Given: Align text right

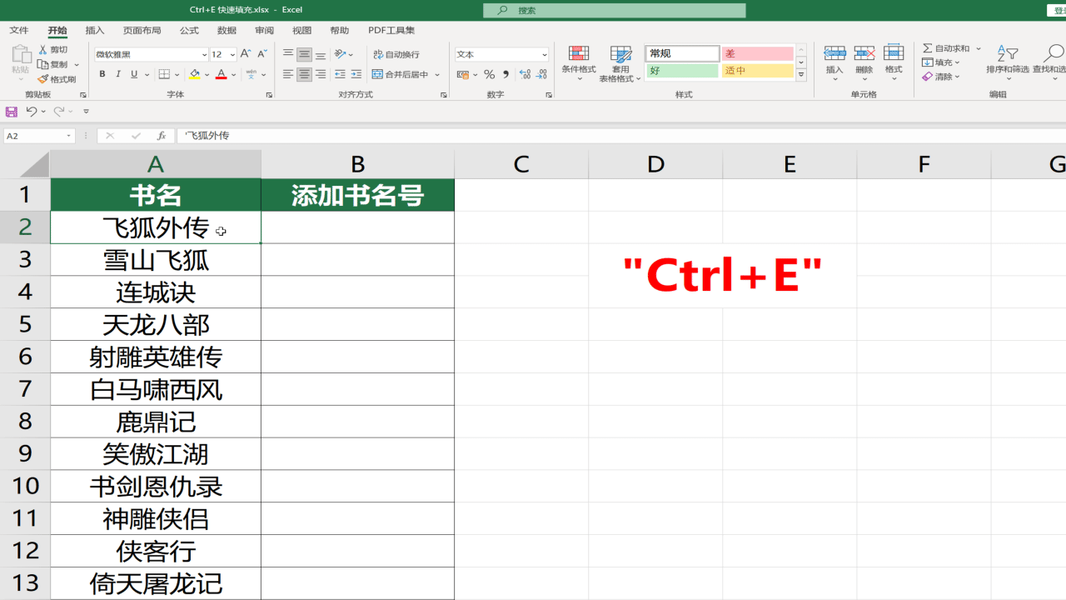Looking at the screenshot, I should (x=321, y=74).
